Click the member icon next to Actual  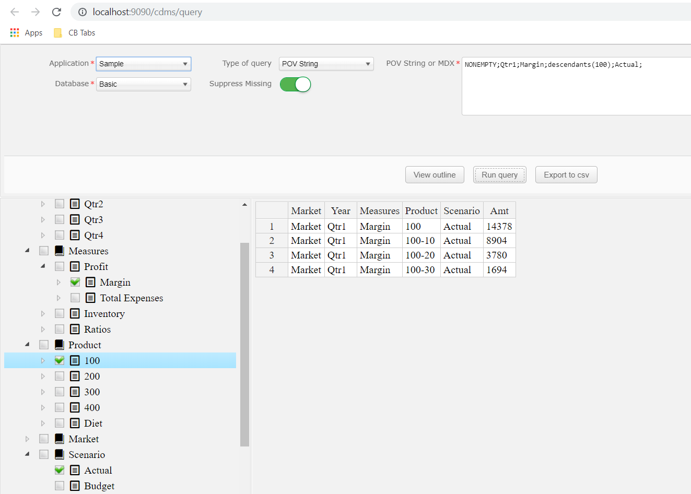74,470
